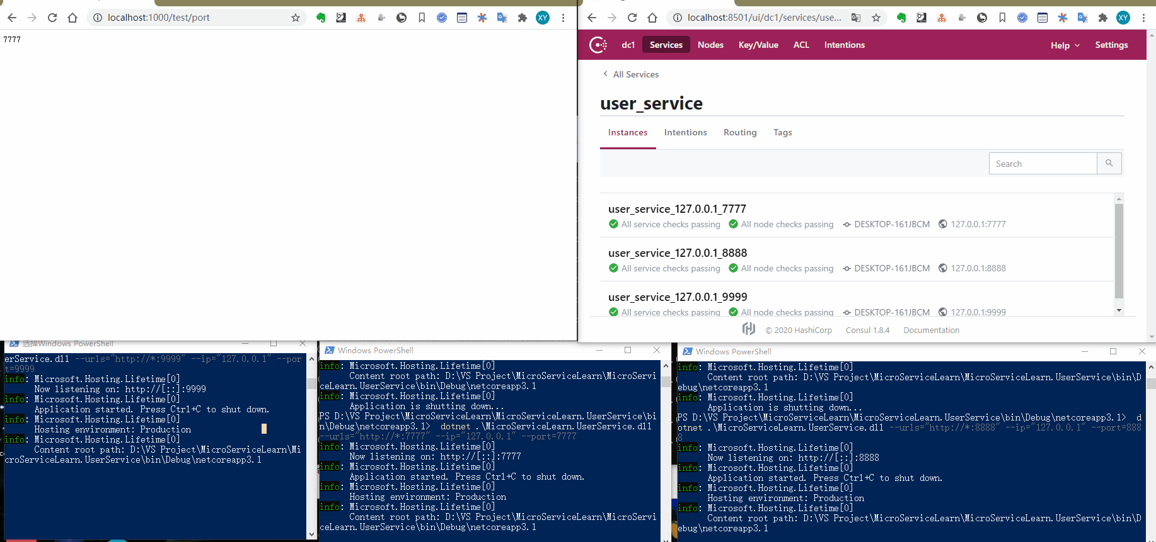Open Consul Settings
This screenshot has height=542, width=1156.
tap(1111, 45)
